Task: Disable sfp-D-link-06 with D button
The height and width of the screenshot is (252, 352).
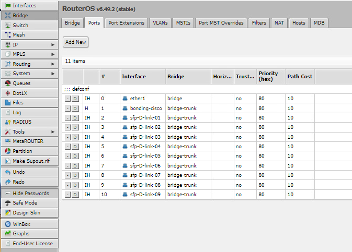Action: click(75, 166)
